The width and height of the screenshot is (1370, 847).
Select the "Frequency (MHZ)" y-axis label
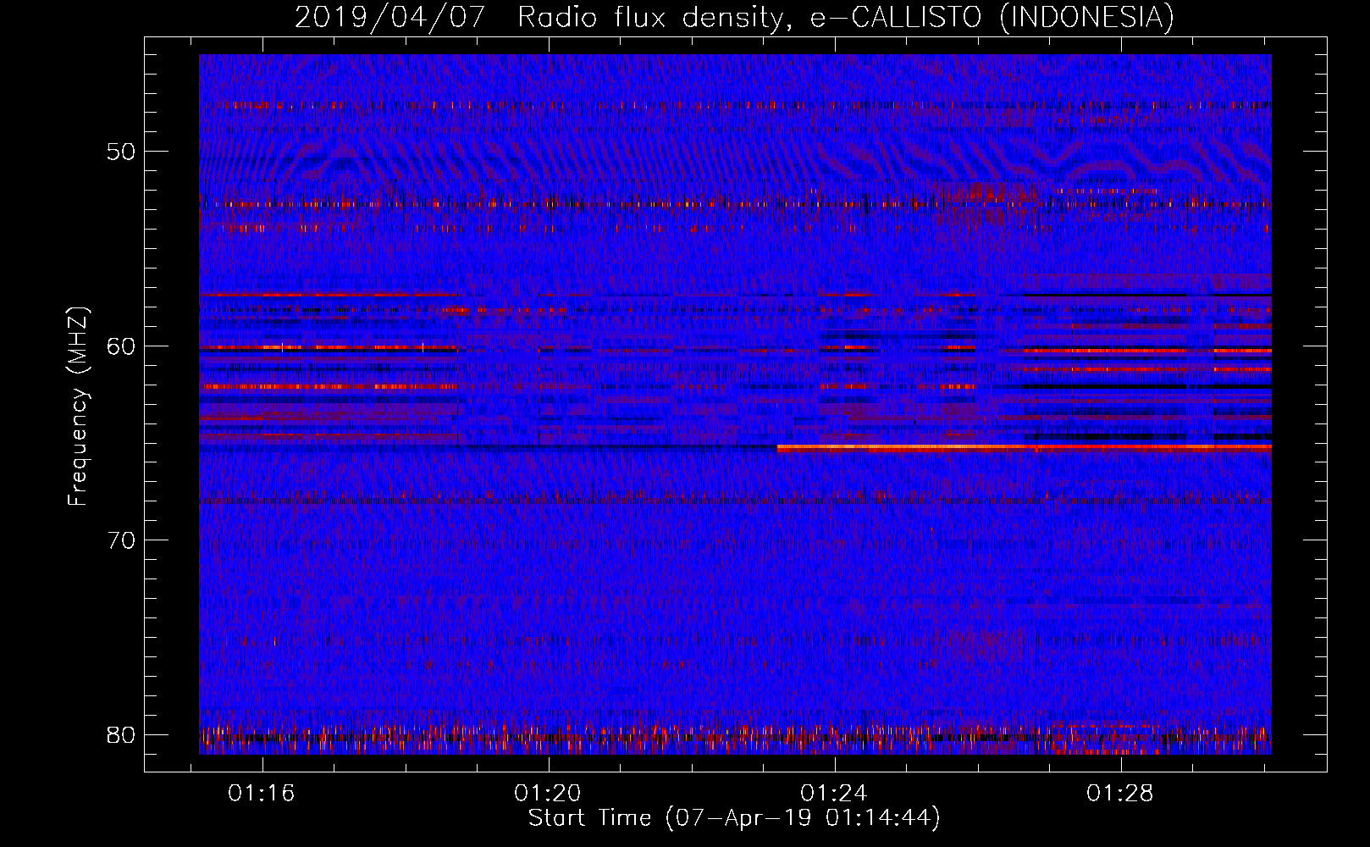point(78,407)
